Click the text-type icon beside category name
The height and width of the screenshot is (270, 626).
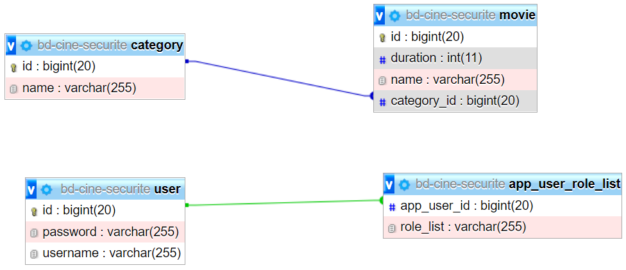[13, 89]
